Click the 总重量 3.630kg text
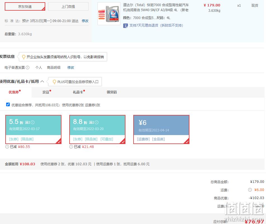 18,34
